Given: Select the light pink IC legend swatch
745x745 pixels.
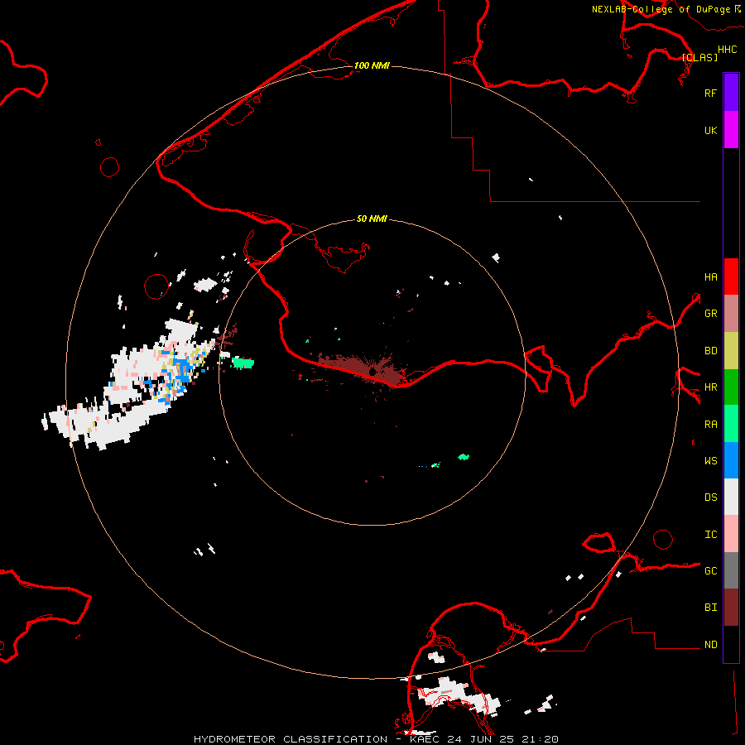Looking at the screenshot, I should point(731,534).
